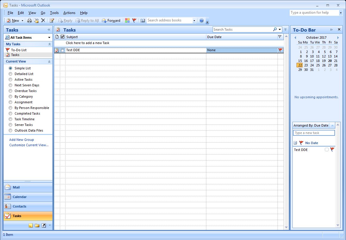346x240 pixels.
Task: Close the To-Do Bar with X
Action: [x=339, y=29]
